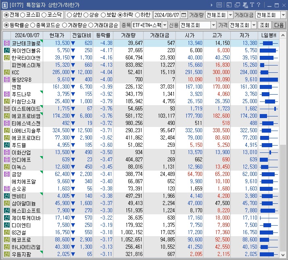Open the 거래대금 전체조회 dropdown
Screen dimensions: 288x260
(x=283, y=15)
